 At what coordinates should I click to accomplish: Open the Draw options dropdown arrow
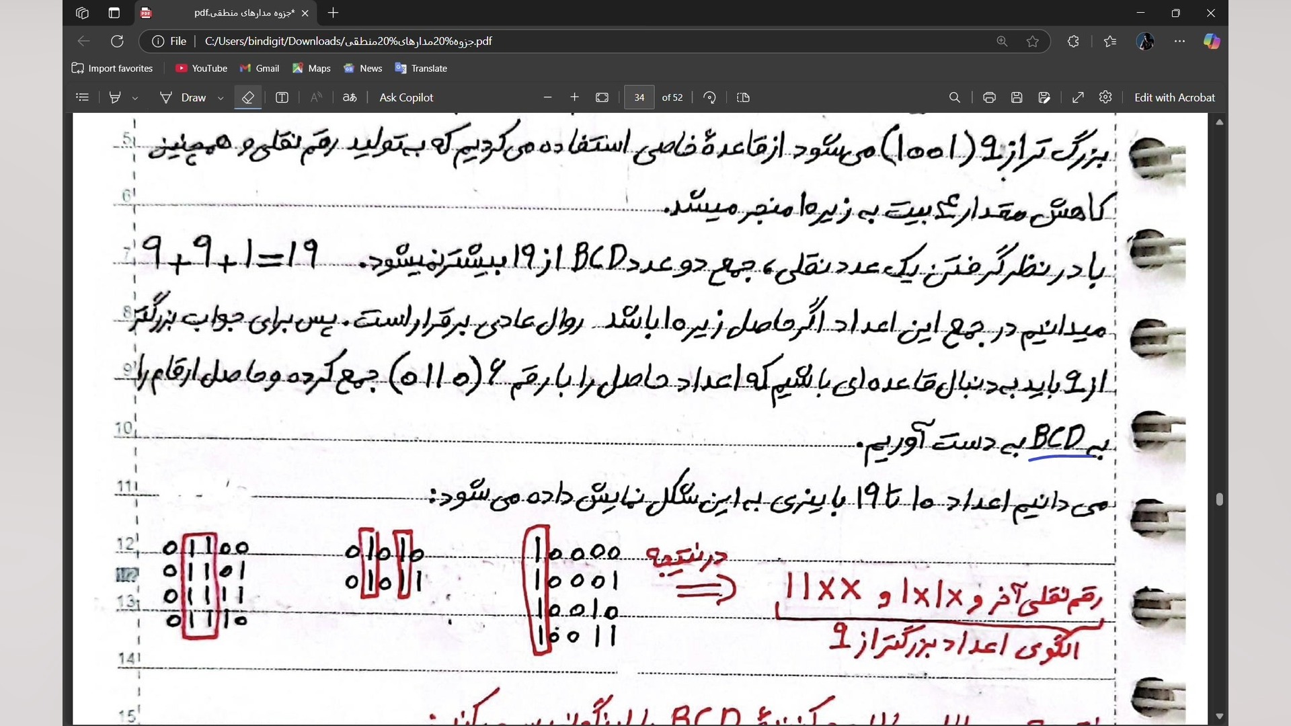[x=221, y=98]
